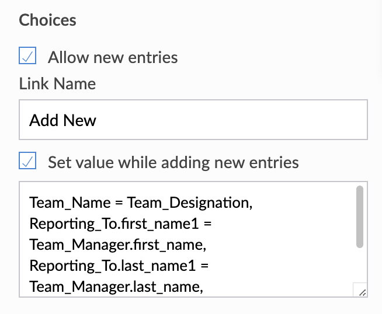Click the "Team_Manager.last_name," line
This screenshot has height=314, width=382.
[116, 287]
